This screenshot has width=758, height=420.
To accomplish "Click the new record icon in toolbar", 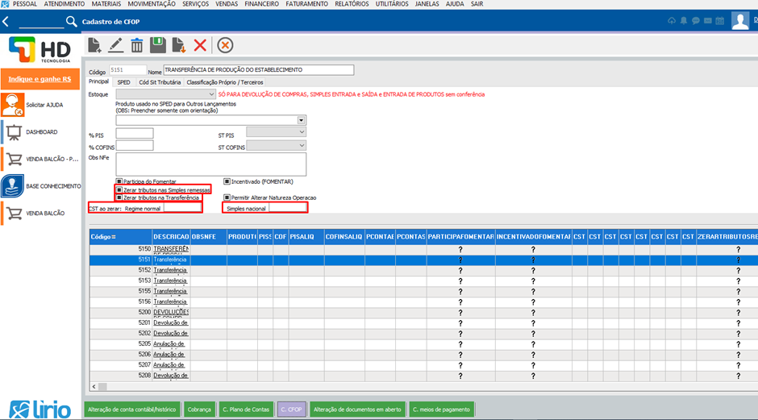I will [95, 46].
